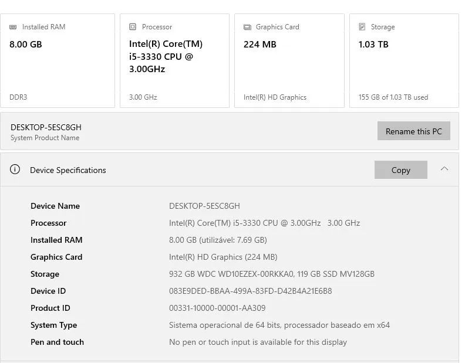
Task: Select the 3.00 GHz label in Processor card
Action: click(143, 97)
